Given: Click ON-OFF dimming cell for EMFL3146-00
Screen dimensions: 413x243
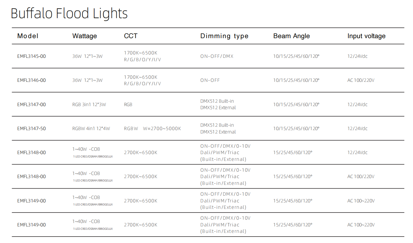Looking at the screenshot, I should [x=210, y=80].
